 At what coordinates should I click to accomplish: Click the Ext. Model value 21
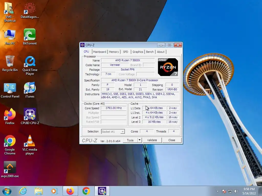pos(140,89)
